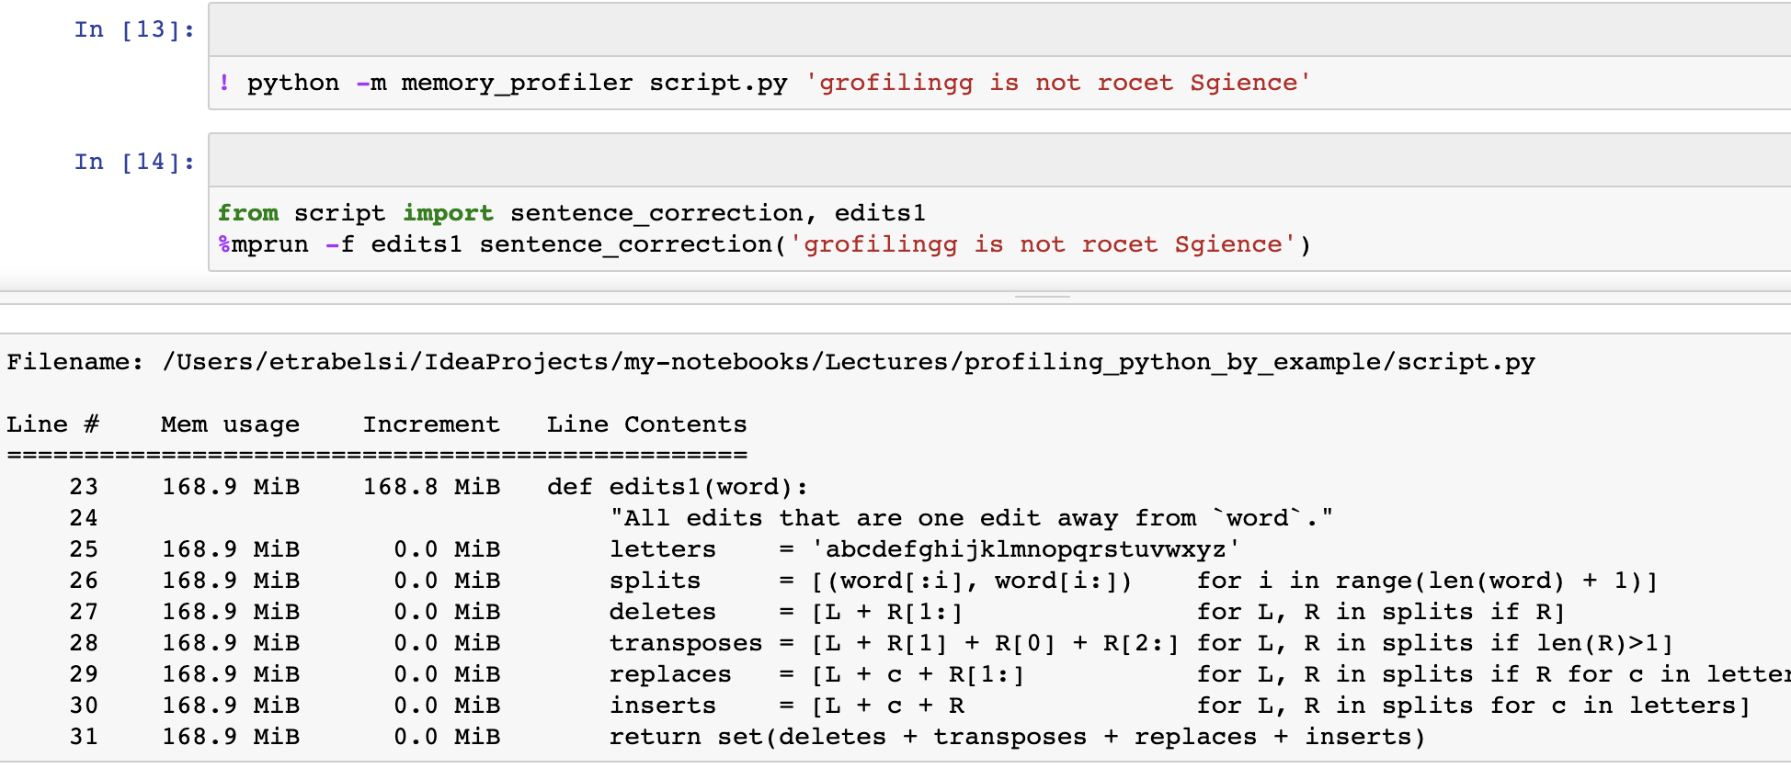
Task: Click the 'deletes' assignment on line 27
Action: point(1087,612)
